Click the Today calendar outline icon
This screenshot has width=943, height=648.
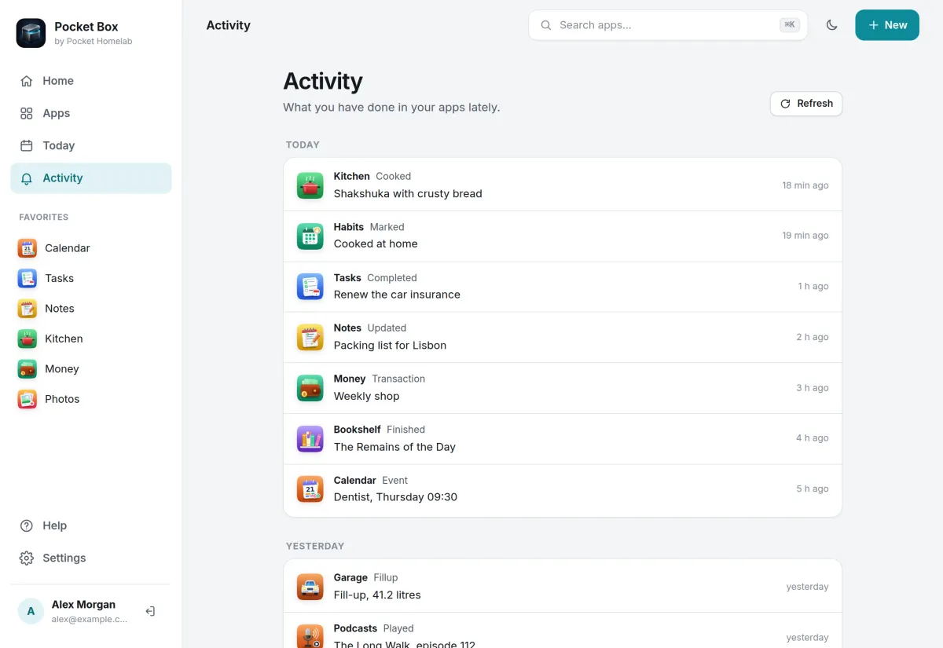click(x=27, y=145)
